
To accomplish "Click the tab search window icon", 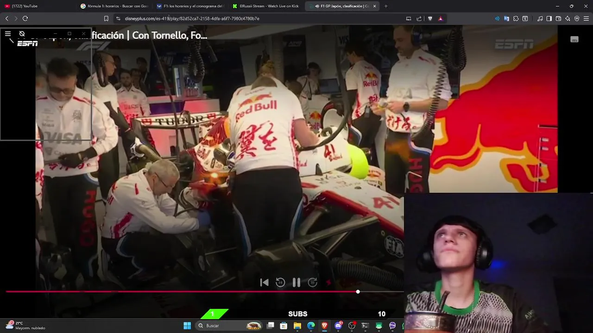I will pos(525,18).
